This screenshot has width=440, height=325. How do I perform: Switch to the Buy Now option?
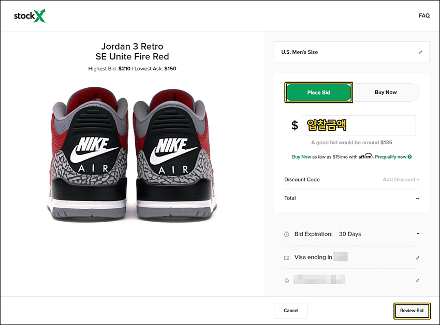tap(386, 92)
